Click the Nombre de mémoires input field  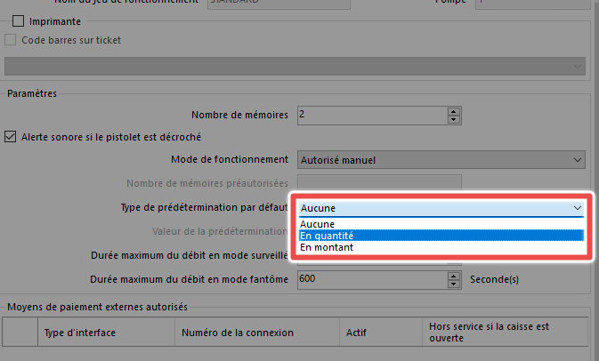pyautogui.click(x=369, y=115)
